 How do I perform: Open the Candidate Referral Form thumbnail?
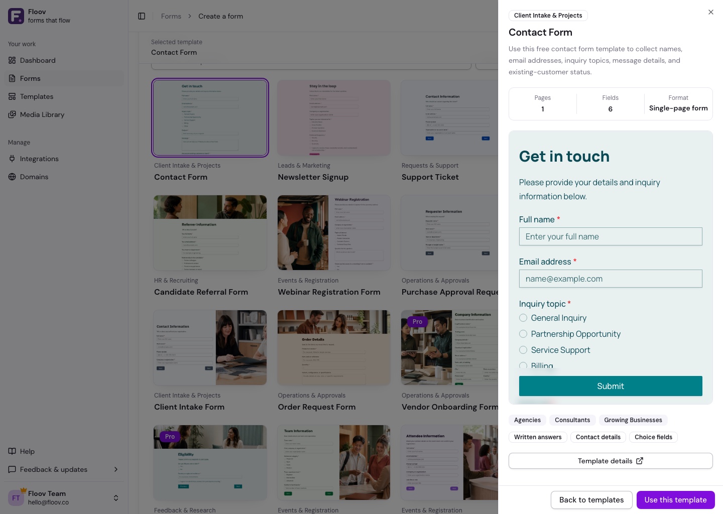point(210,233)
